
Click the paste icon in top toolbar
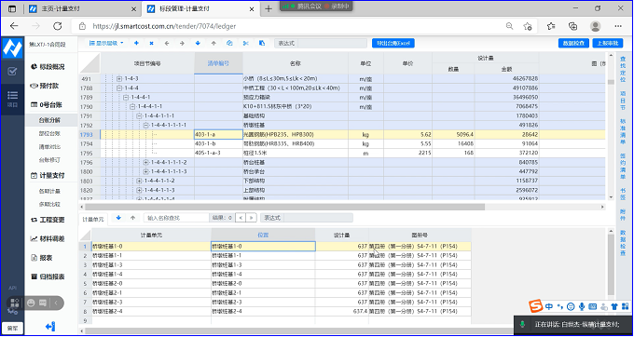(262, 43)
